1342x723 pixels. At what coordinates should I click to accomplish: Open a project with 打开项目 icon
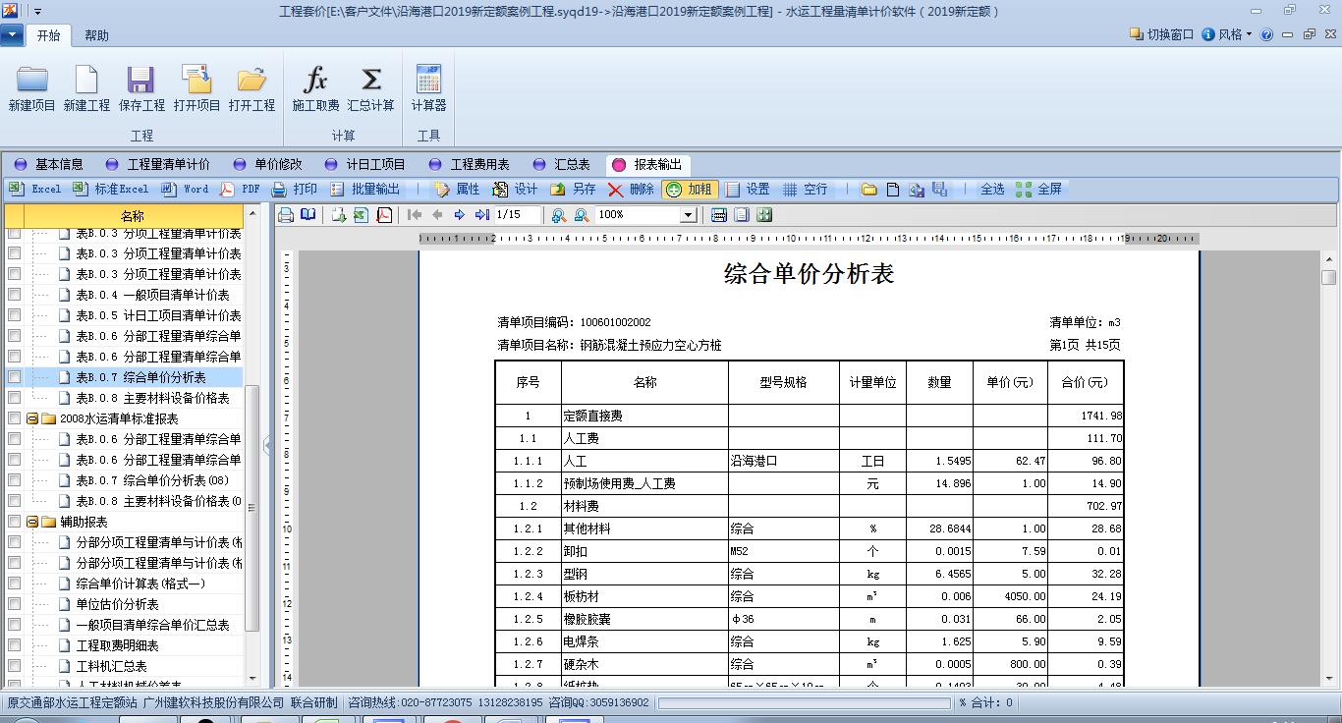[x=196, y=80]
